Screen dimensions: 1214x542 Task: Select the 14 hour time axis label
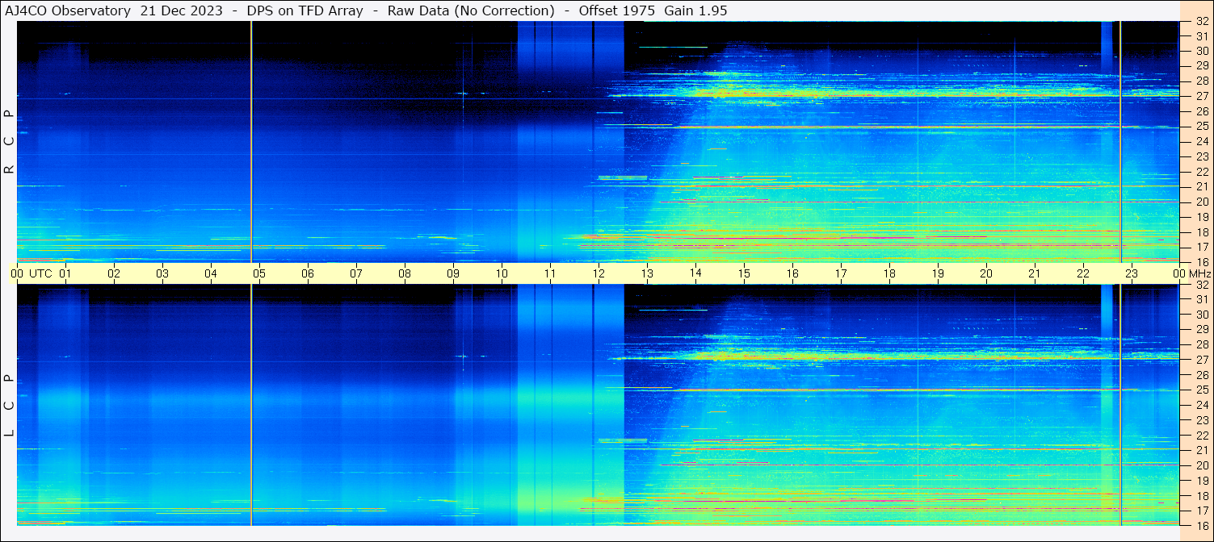coord(695,273)
